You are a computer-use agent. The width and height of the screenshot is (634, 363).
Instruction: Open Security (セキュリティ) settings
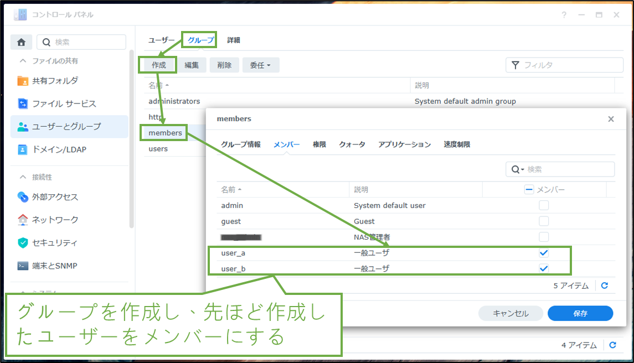pos(70,242)
